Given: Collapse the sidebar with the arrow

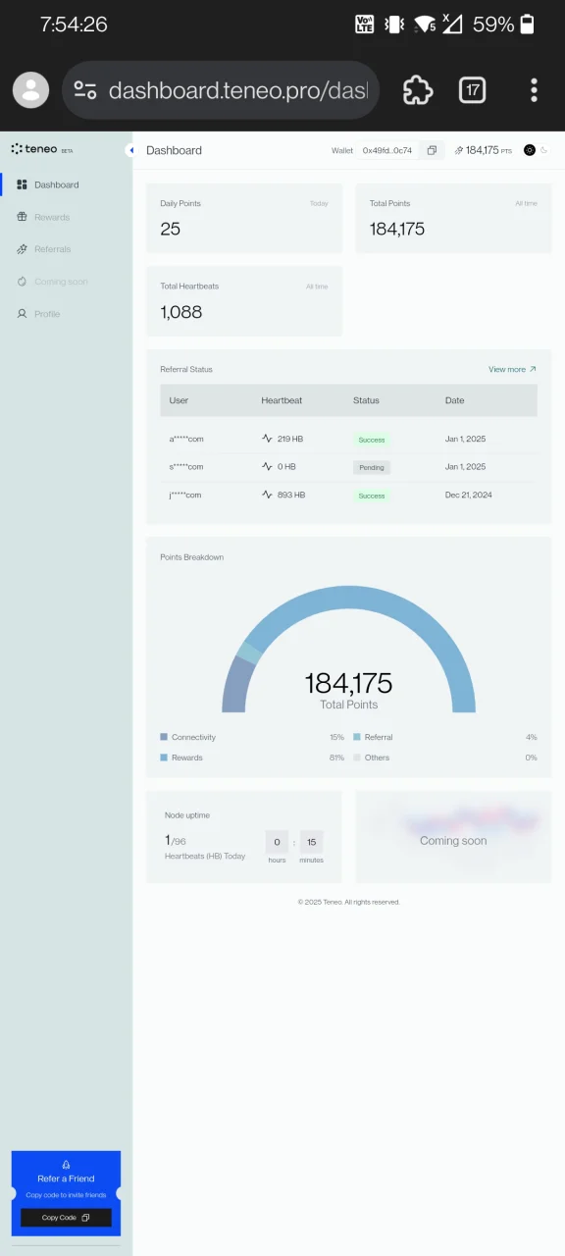Looking at the screenshot, I should 130,150.
